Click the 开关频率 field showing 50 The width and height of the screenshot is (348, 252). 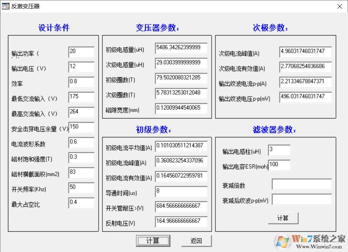(x=81, y=187)
